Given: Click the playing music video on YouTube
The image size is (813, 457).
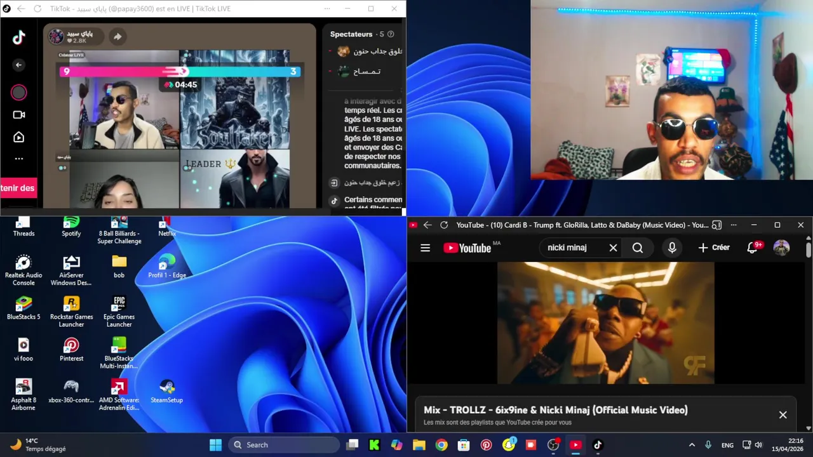Looking at the screenshot, I should point(605,323).
